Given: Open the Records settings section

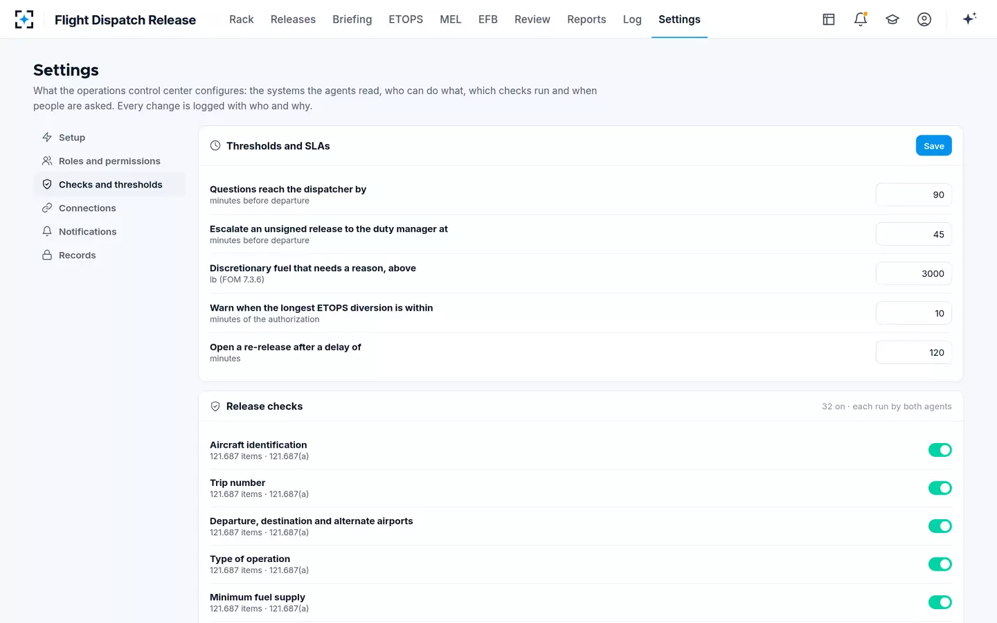Looking at the screenshot, I should click(x=109, y=255).
